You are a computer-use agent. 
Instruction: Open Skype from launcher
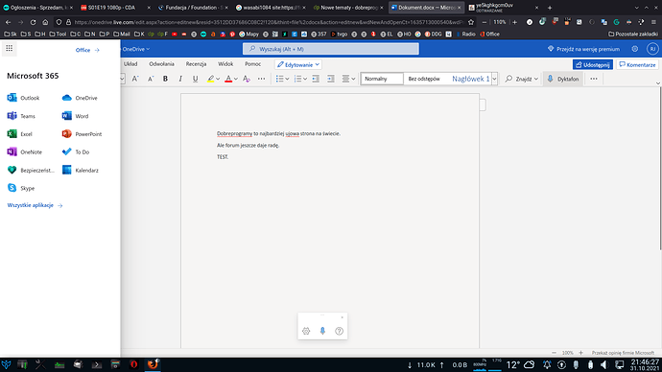pyautogui.click(x=21, y=188)
